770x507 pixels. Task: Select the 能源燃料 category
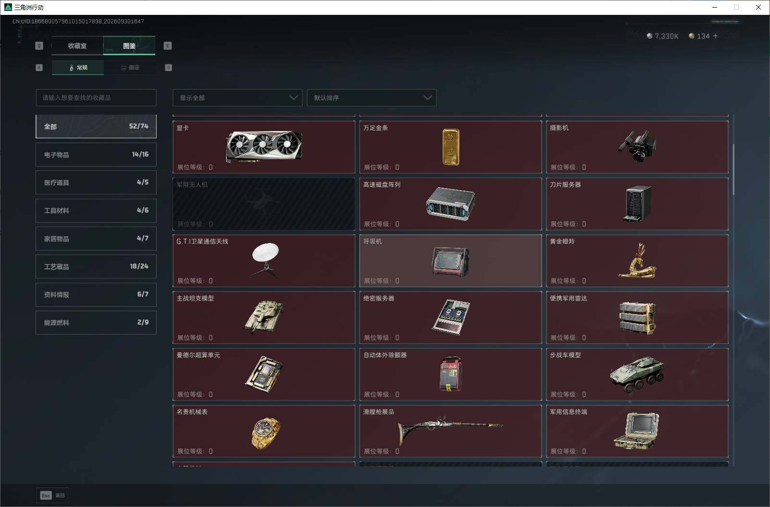pos(96,323)
